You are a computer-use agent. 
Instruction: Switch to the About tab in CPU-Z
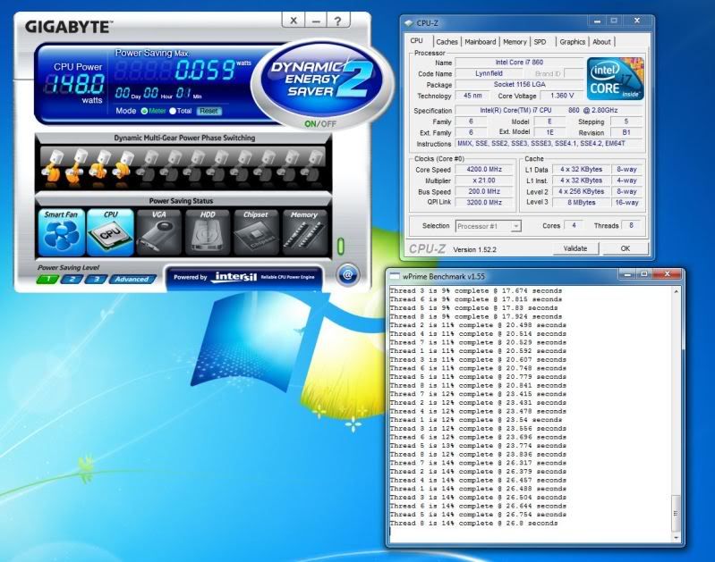[x=601, y=42]
